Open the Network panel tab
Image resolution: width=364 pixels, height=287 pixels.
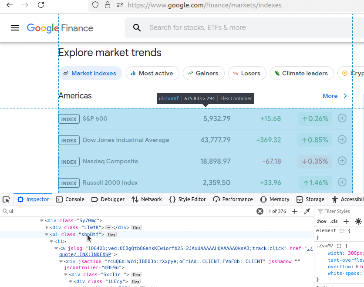click(151, 199)
